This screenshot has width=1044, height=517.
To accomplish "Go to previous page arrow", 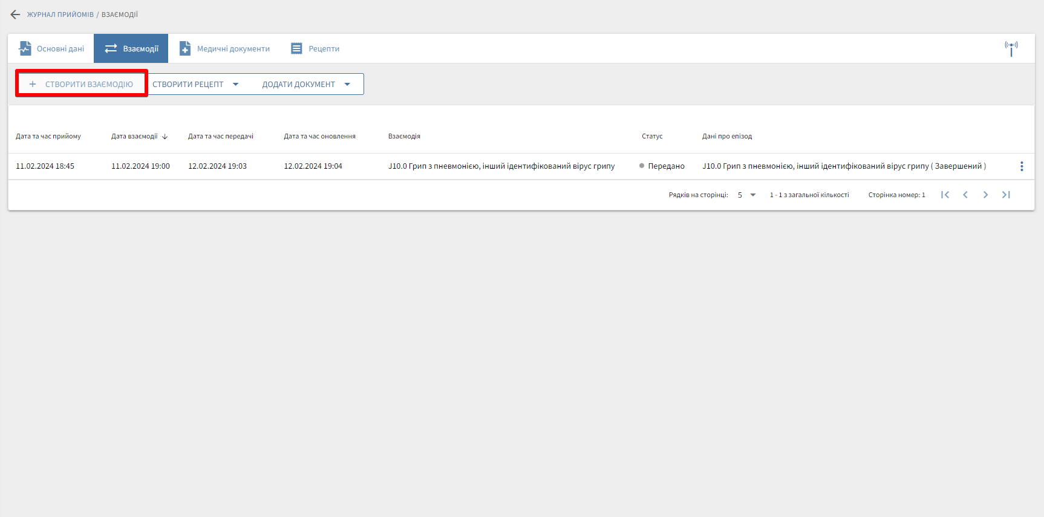I will click(x=965, y=195).
